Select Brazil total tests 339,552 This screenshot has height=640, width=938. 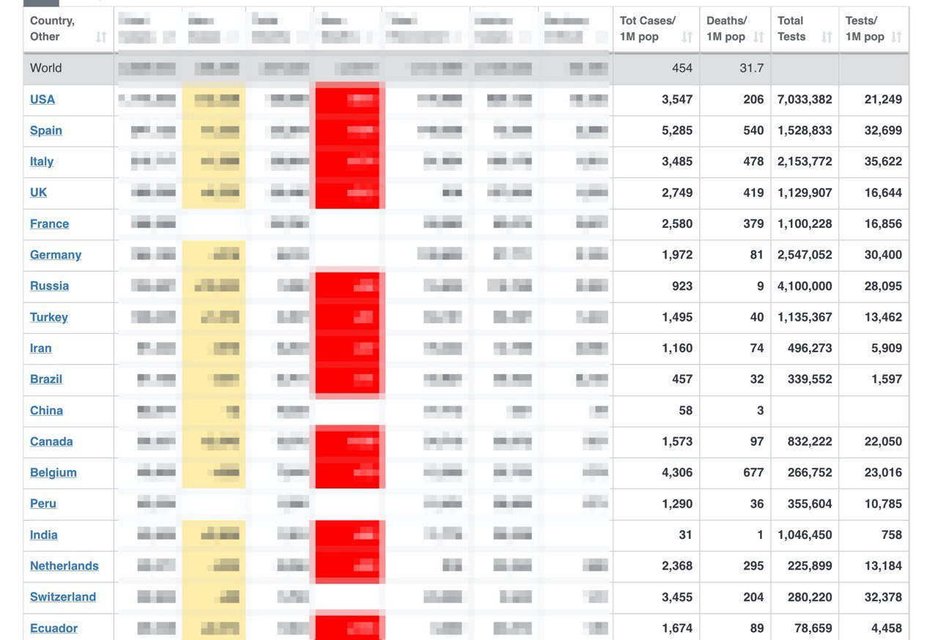809,379
